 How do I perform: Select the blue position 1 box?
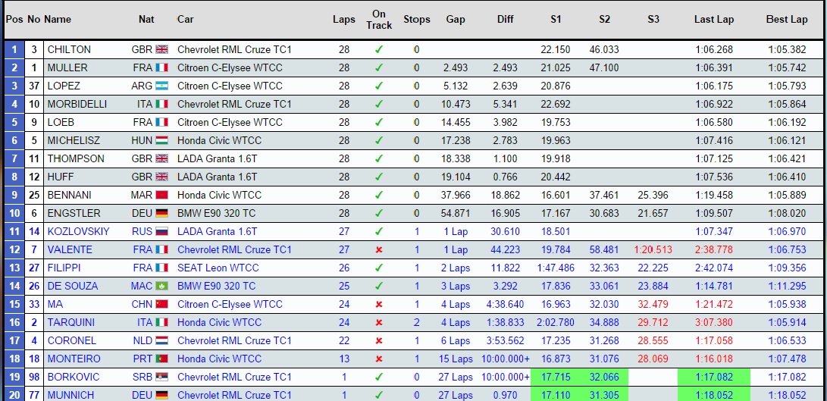pos(14,49)
